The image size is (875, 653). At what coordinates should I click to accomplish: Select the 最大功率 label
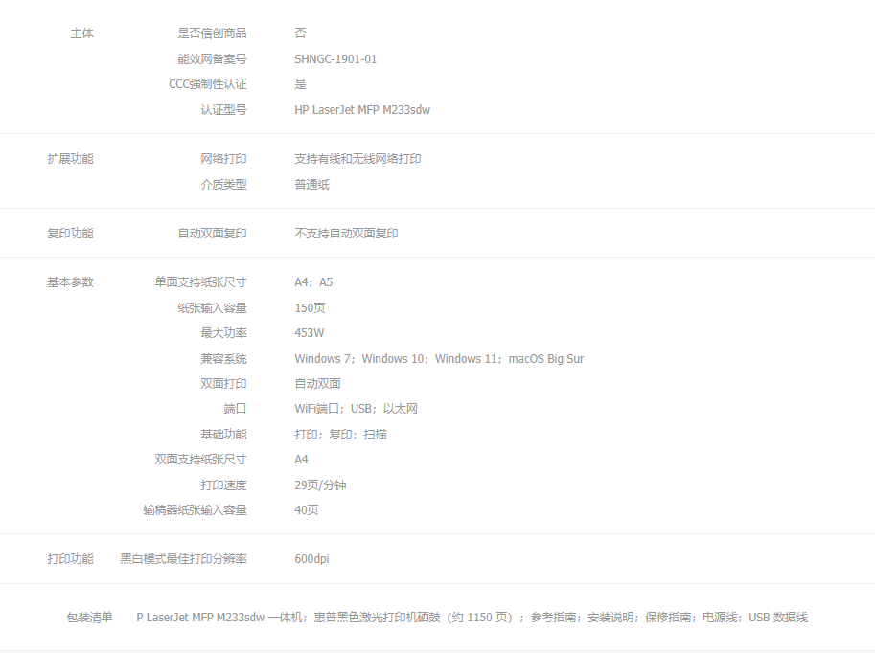[223, 333]
